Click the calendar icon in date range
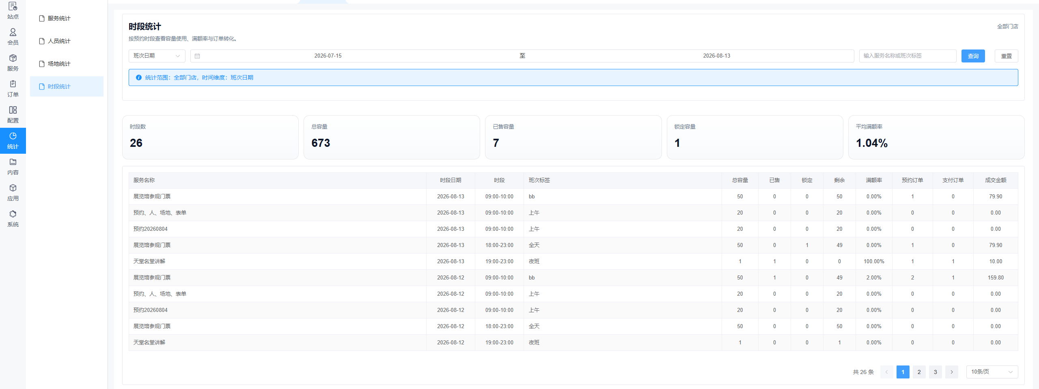1039x389 pixels. pyautogui.click(x=197, y=56)
